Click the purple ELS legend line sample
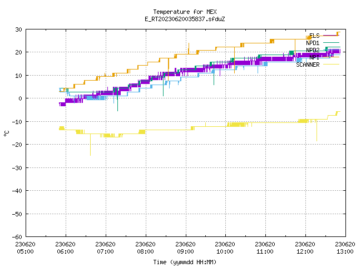Screen dimensions: 356x267 click(331, 36)
